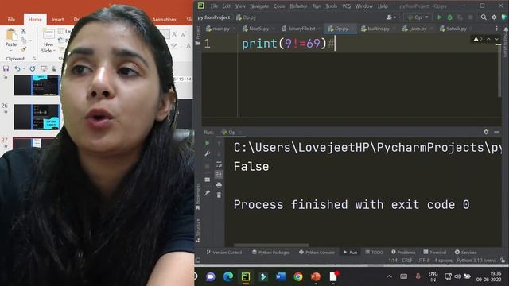509x286 pixels.
Task: Select slide 26 thumbnail in PowerPoint
Action: pos(37,117)
